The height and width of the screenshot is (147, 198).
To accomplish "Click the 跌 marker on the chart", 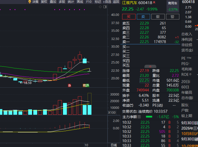I will [x=87, y=86].
